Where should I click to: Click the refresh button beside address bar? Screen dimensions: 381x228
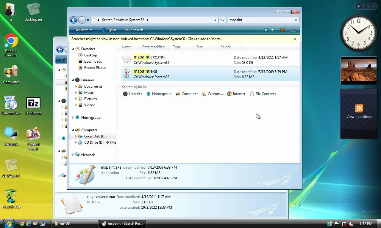click(x=222, y=20)
